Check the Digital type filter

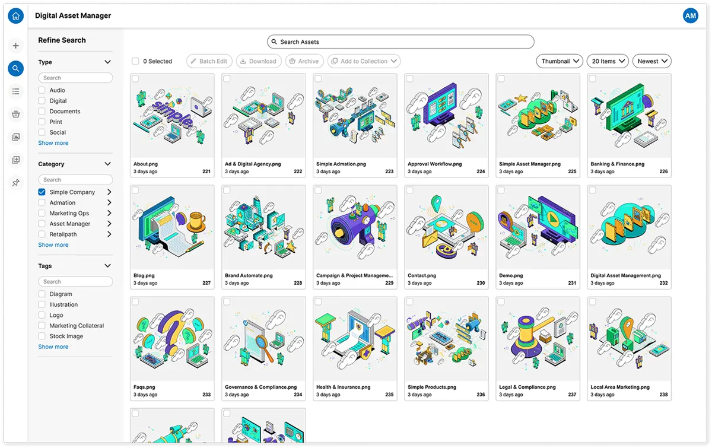coord(42,101)
